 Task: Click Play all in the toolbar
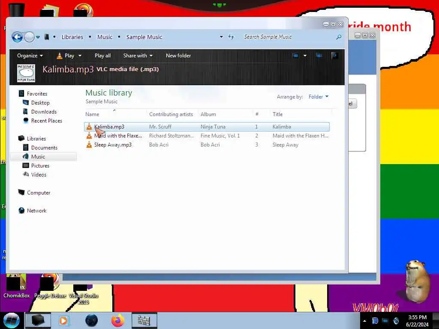[x=102, y=56]
